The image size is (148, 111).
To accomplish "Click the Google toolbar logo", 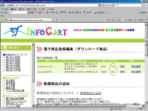I will click(4, 13).
